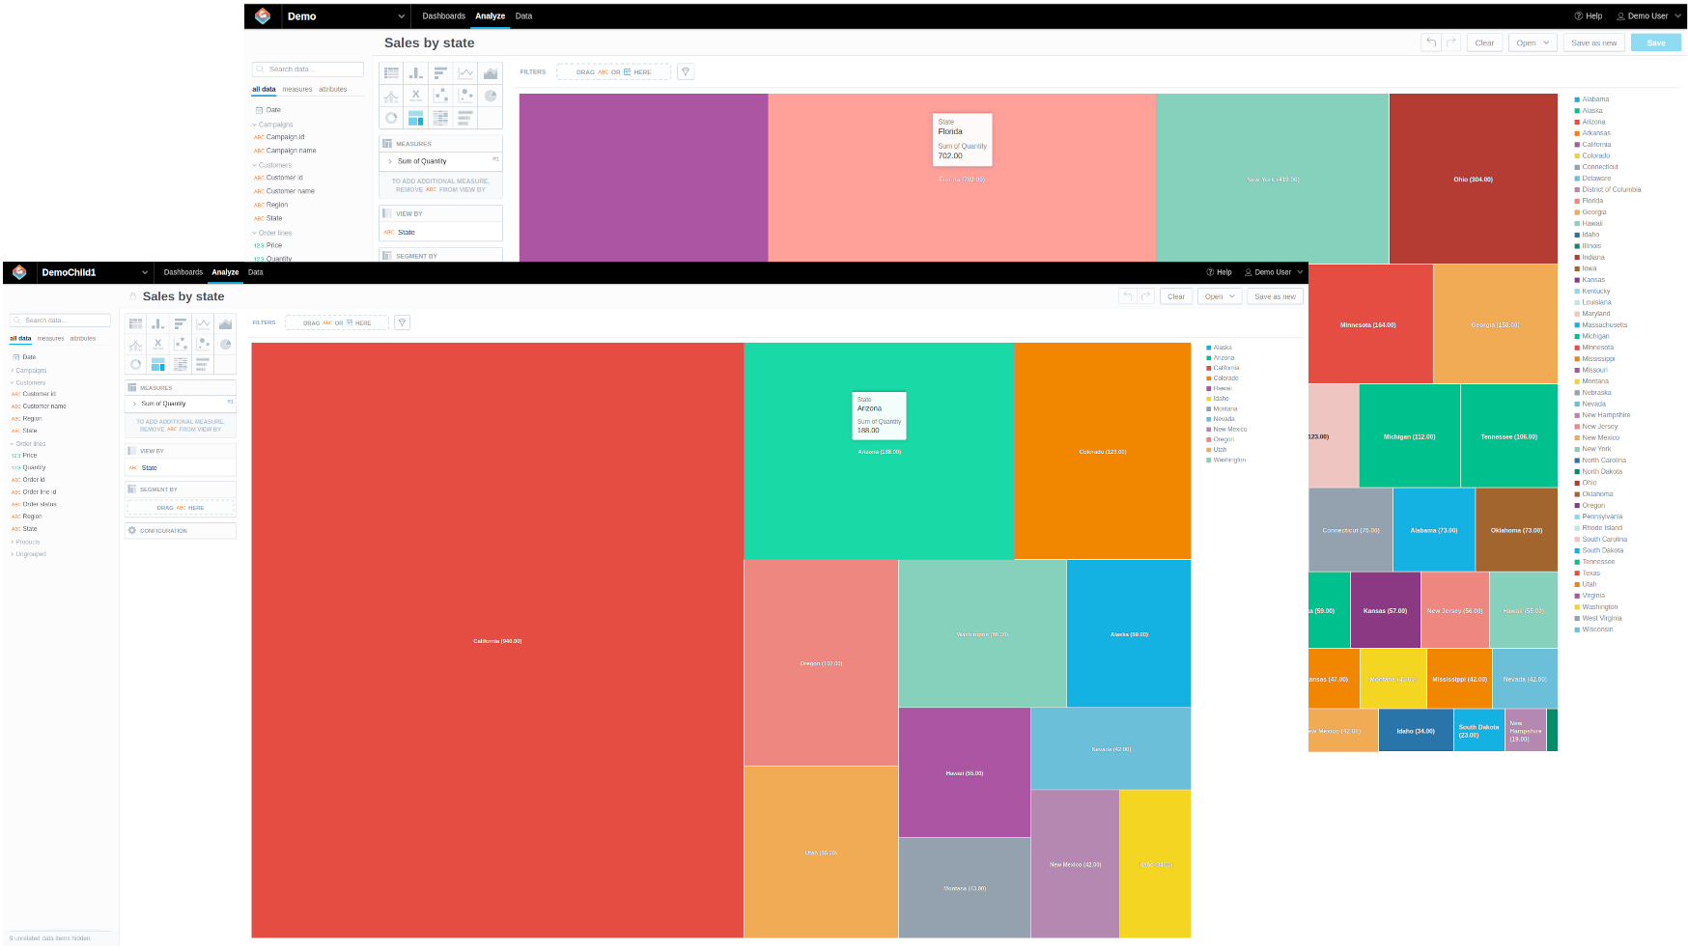Go to Data tab in DemoChild1 window
The width and height of the screenshot is (1688, 951).
click(255, 272)
